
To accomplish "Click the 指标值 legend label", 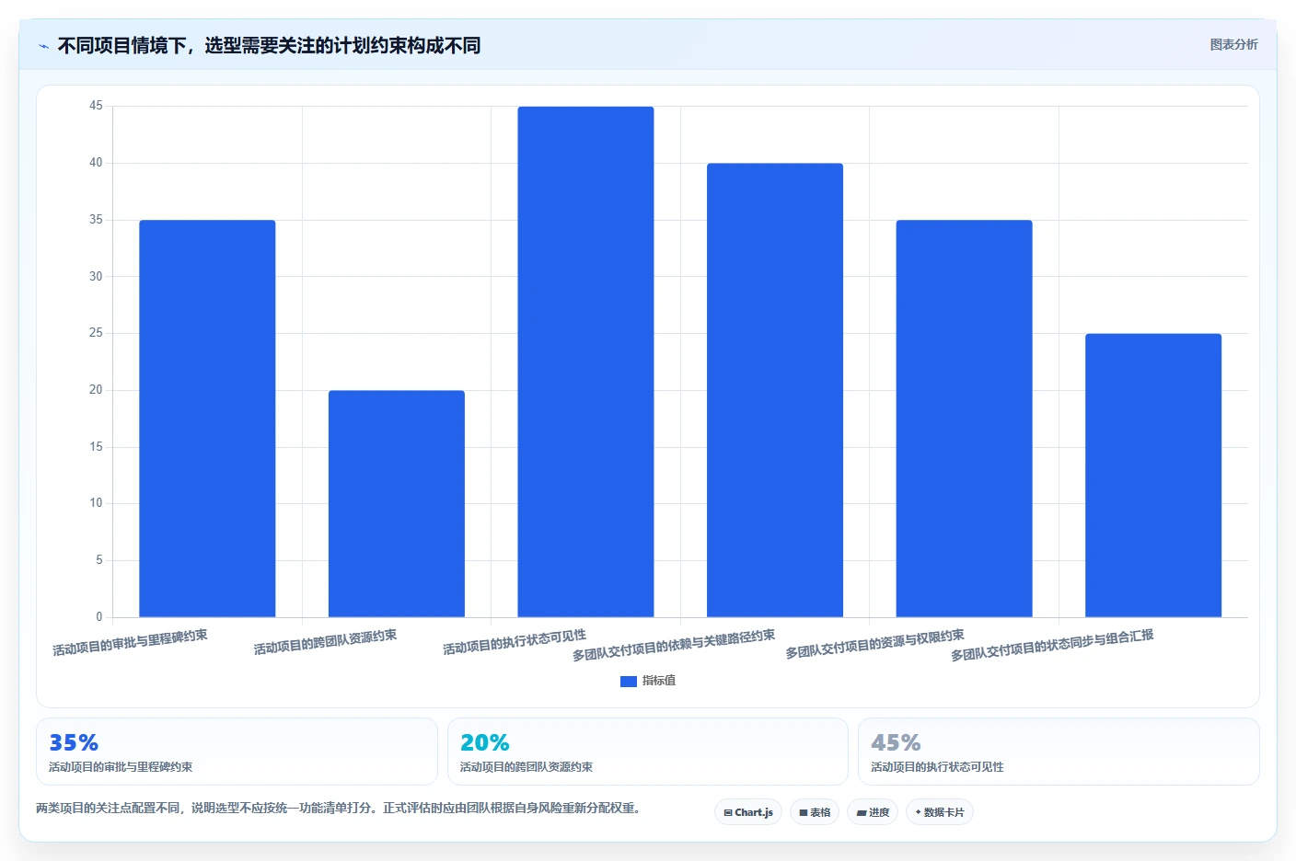I will [x=659, y=681].
